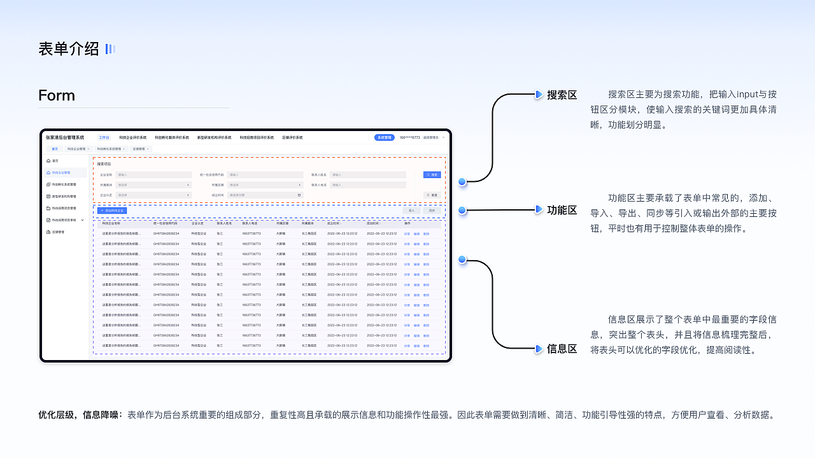Switch to 工作台 in top navigation
This screenshot has width=815, height=458.
click(x=104, y=137)
